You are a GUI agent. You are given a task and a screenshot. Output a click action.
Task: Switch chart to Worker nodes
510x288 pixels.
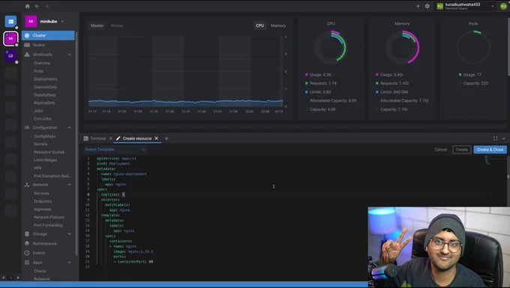[117, 25]
